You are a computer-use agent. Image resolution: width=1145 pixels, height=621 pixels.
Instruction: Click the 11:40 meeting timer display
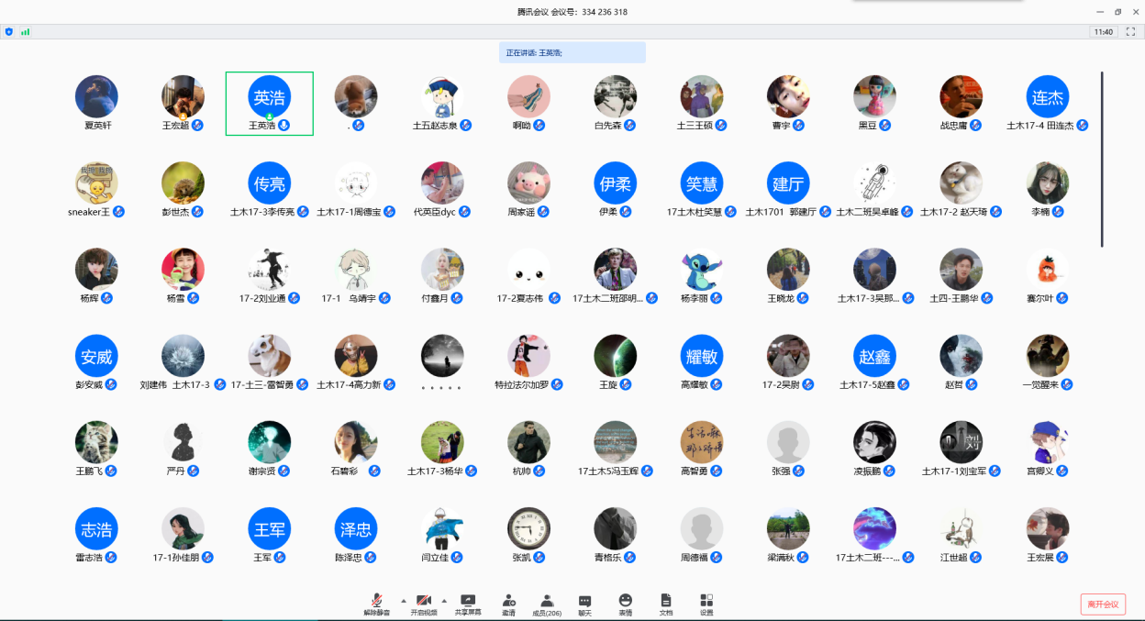pos(1103,31)
